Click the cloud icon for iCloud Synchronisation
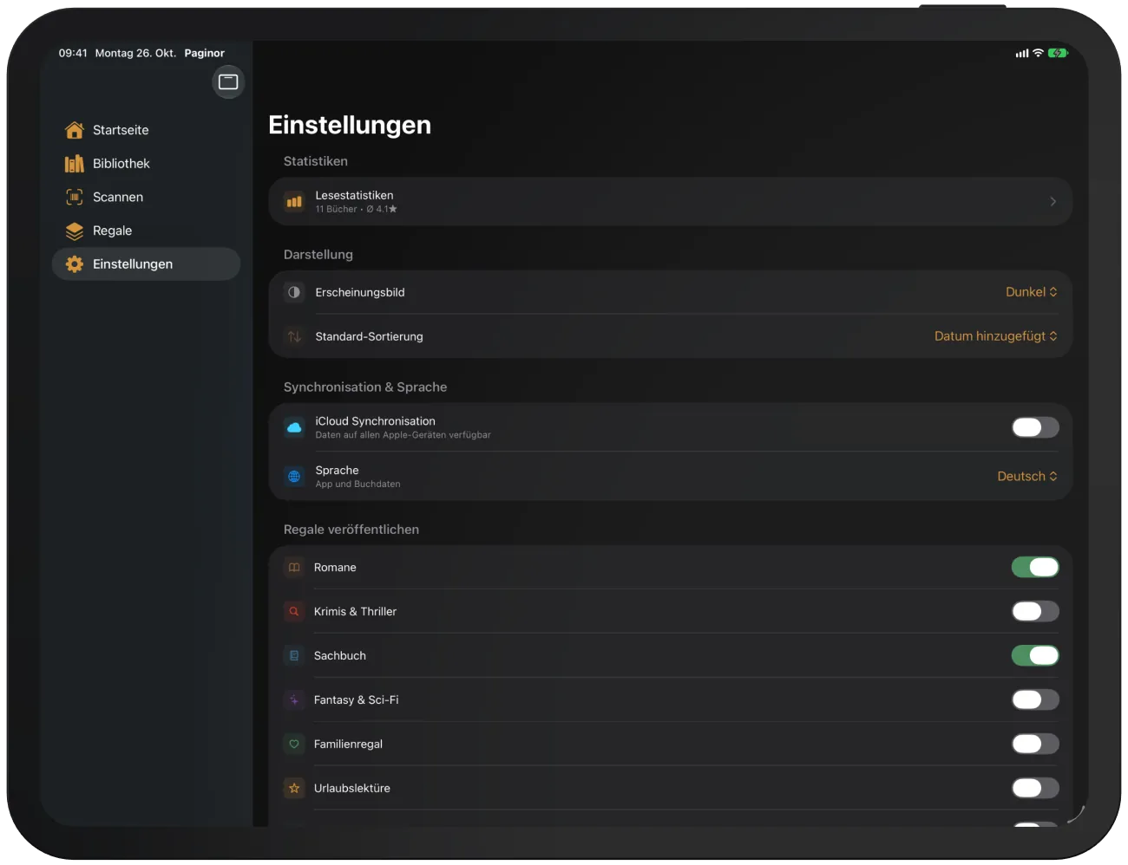 [294, 428]
